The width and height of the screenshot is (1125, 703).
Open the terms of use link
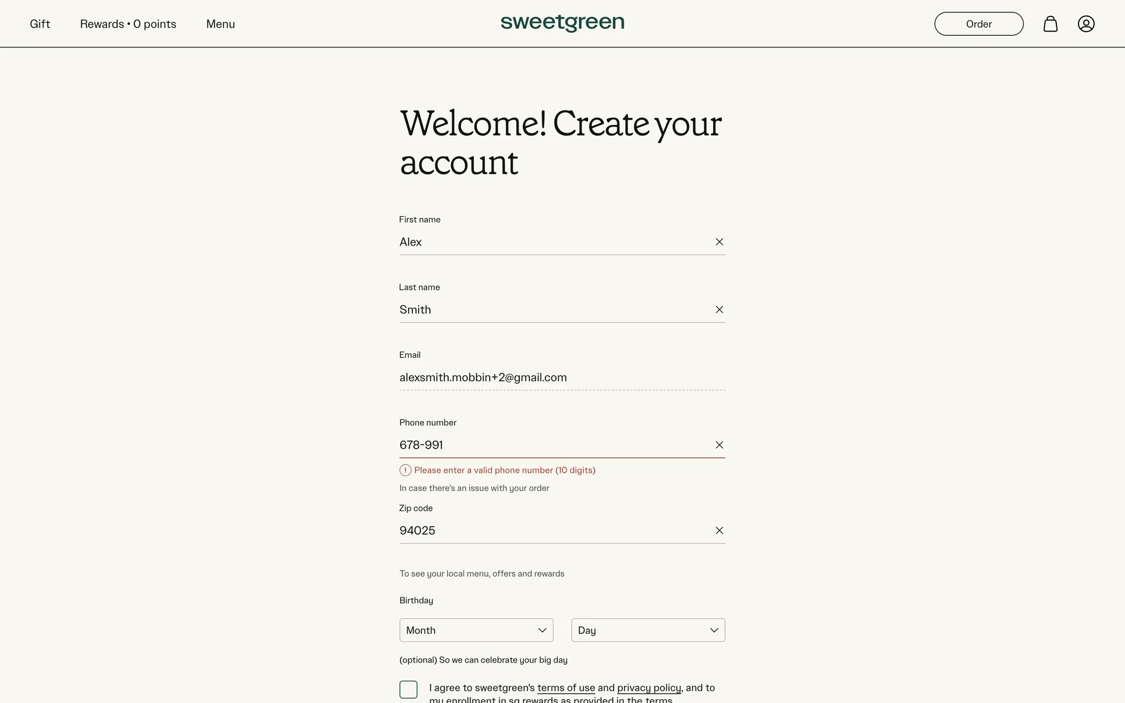point(565,688)
